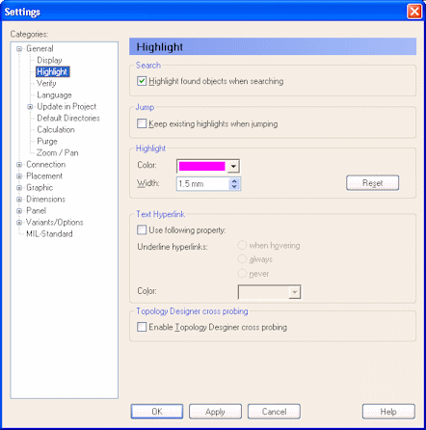This screenshot has width=426, height=430.
Task: Click the magenta highlight color swatch
Action: click(201, 166)
